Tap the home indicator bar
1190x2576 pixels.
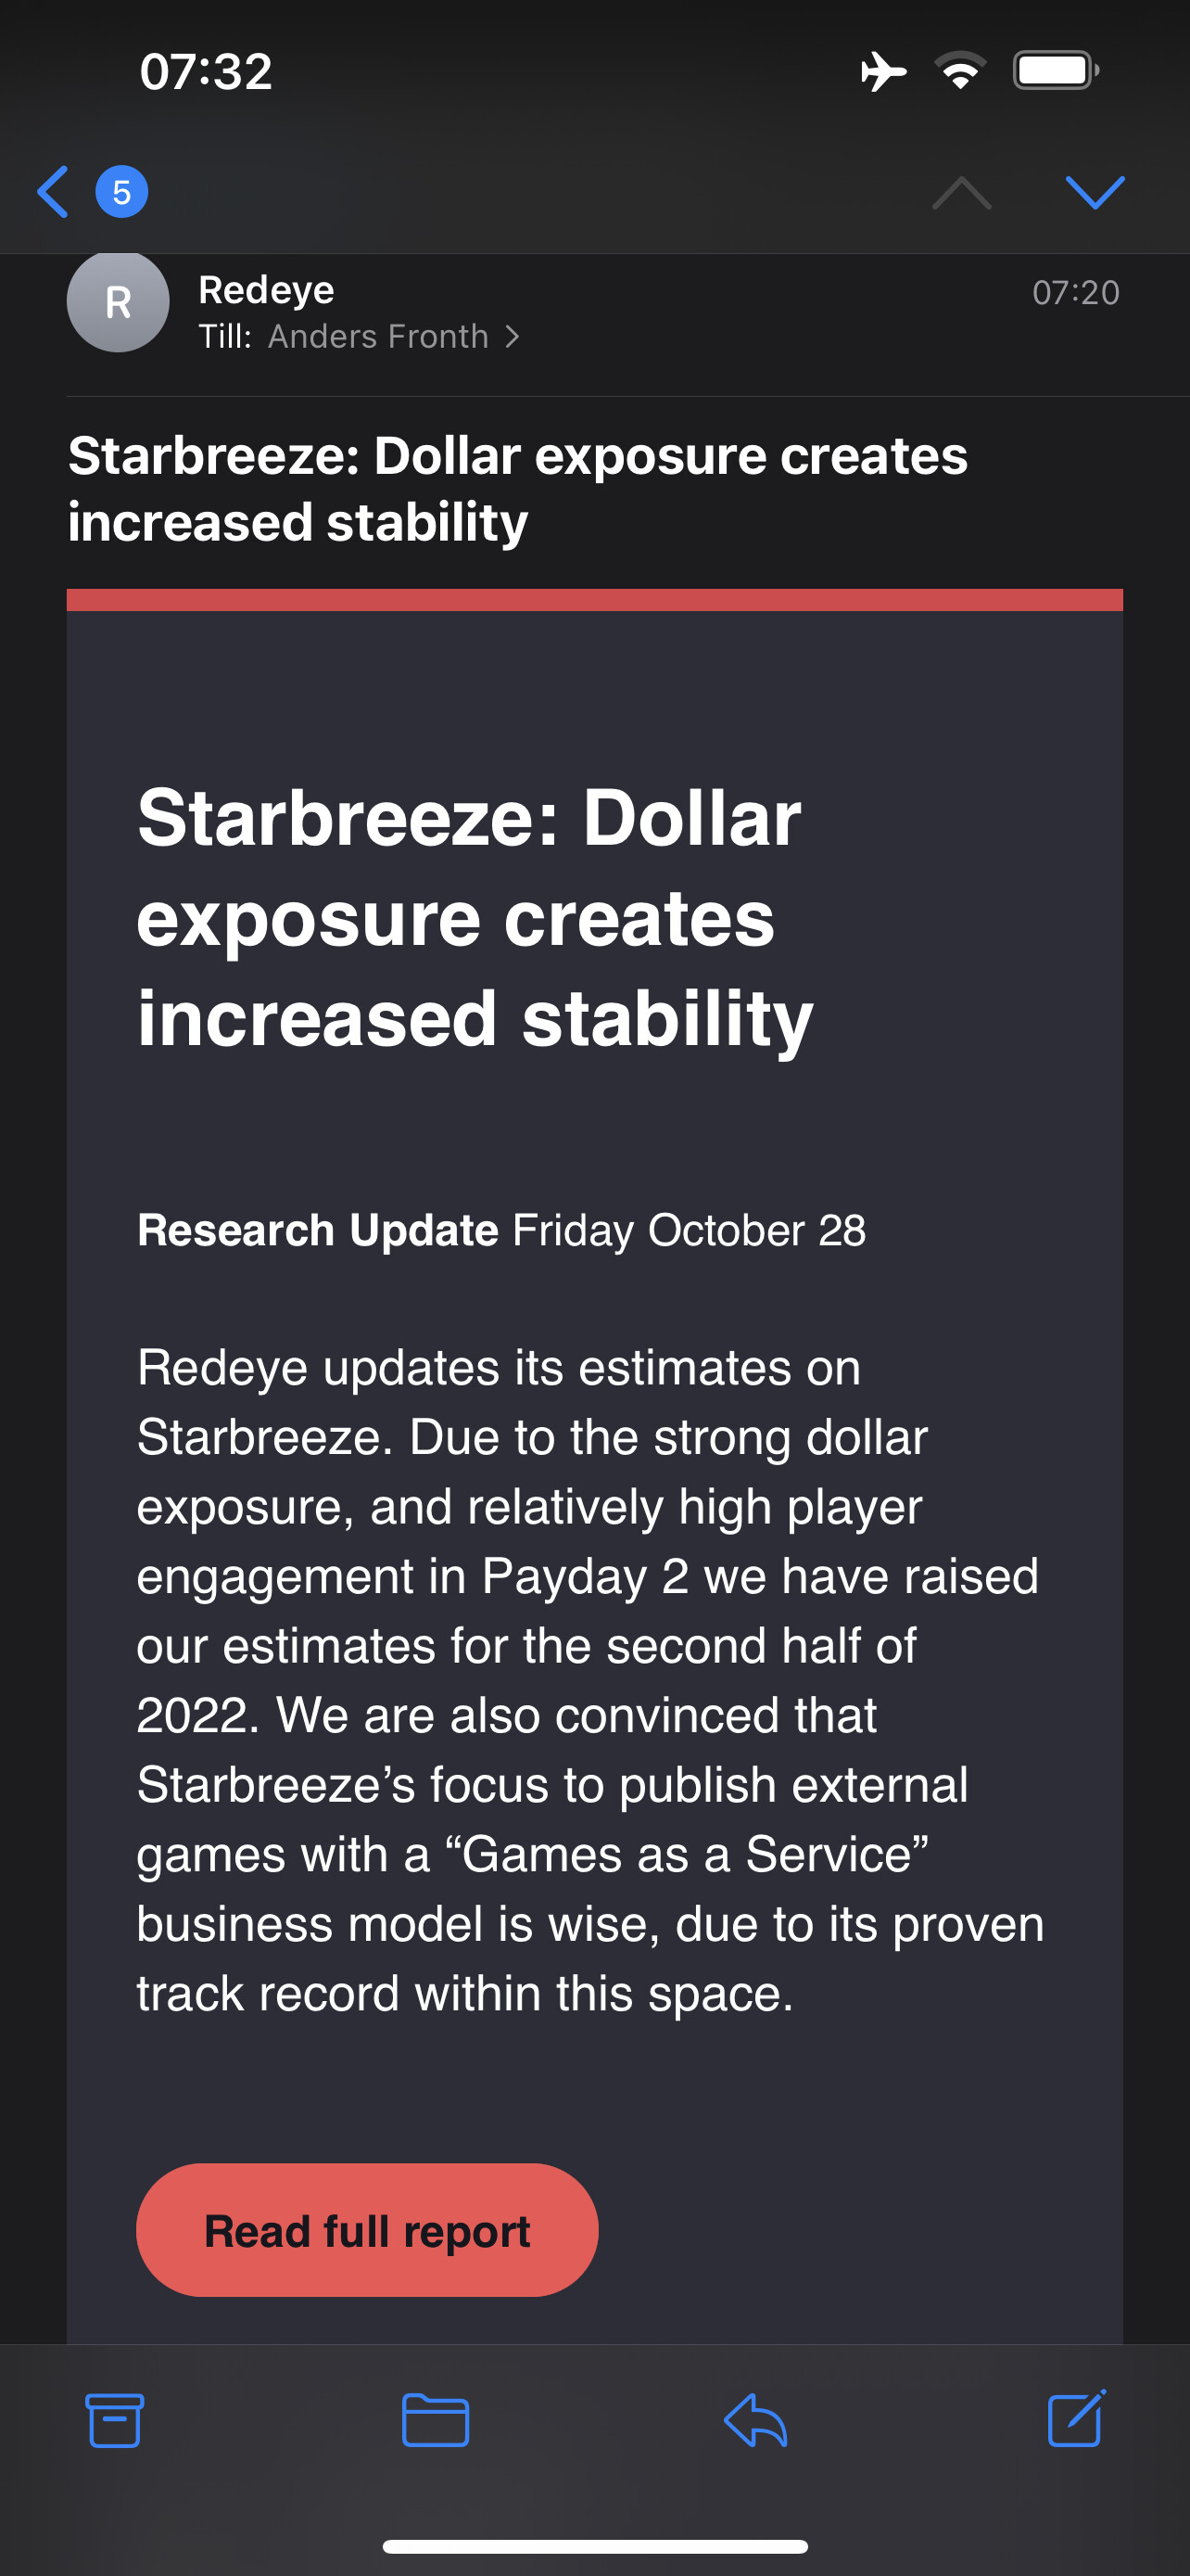click(x=596, y=2546)
